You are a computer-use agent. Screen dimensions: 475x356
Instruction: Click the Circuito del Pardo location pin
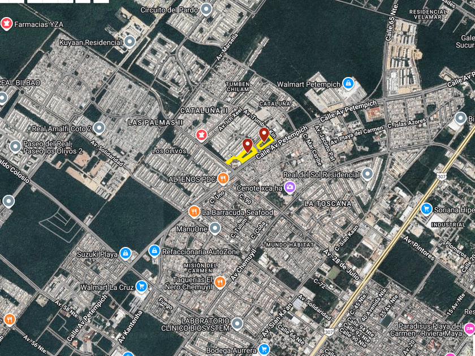tap(206, 10)
